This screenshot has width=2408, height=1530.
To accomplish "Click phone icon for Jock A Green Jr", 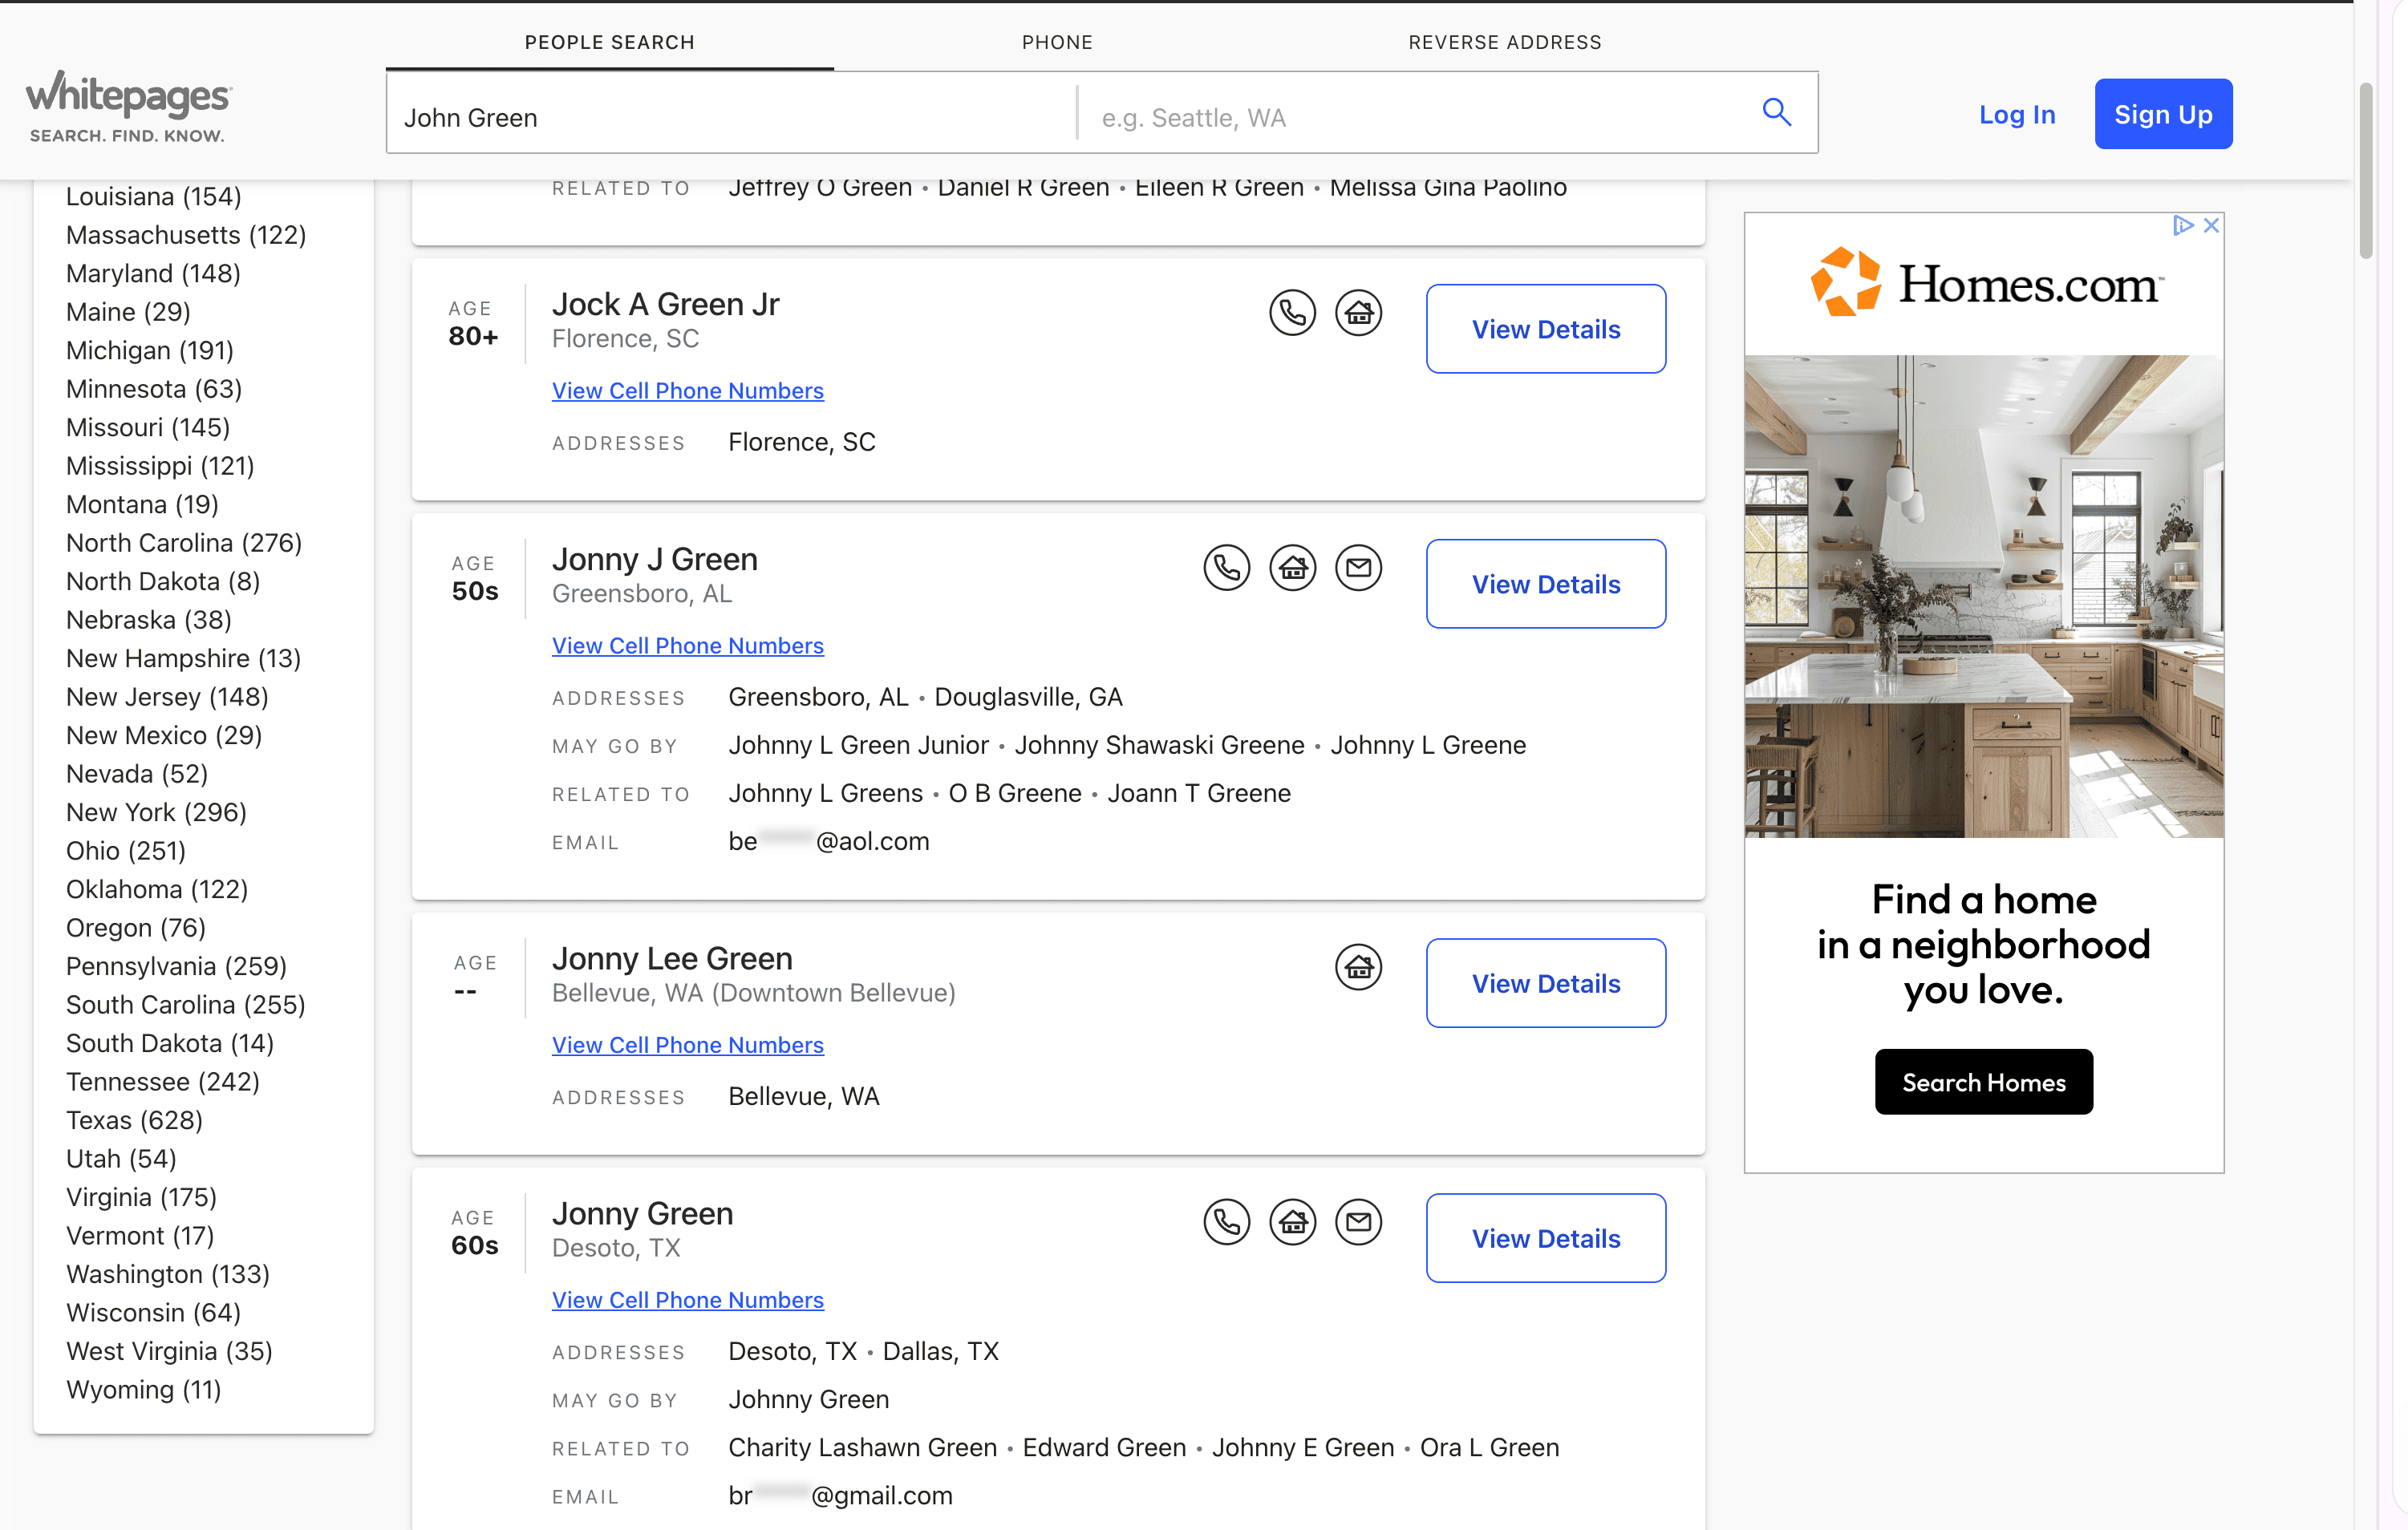I will 1292,313.
